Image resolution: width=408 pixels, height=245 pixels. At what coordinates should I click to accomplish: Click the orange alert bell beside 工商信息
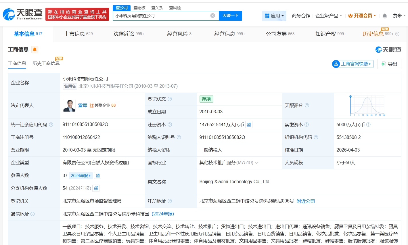click(35, 49)
